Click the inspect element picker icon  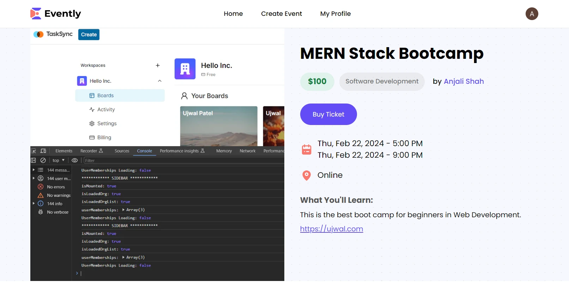34,151
